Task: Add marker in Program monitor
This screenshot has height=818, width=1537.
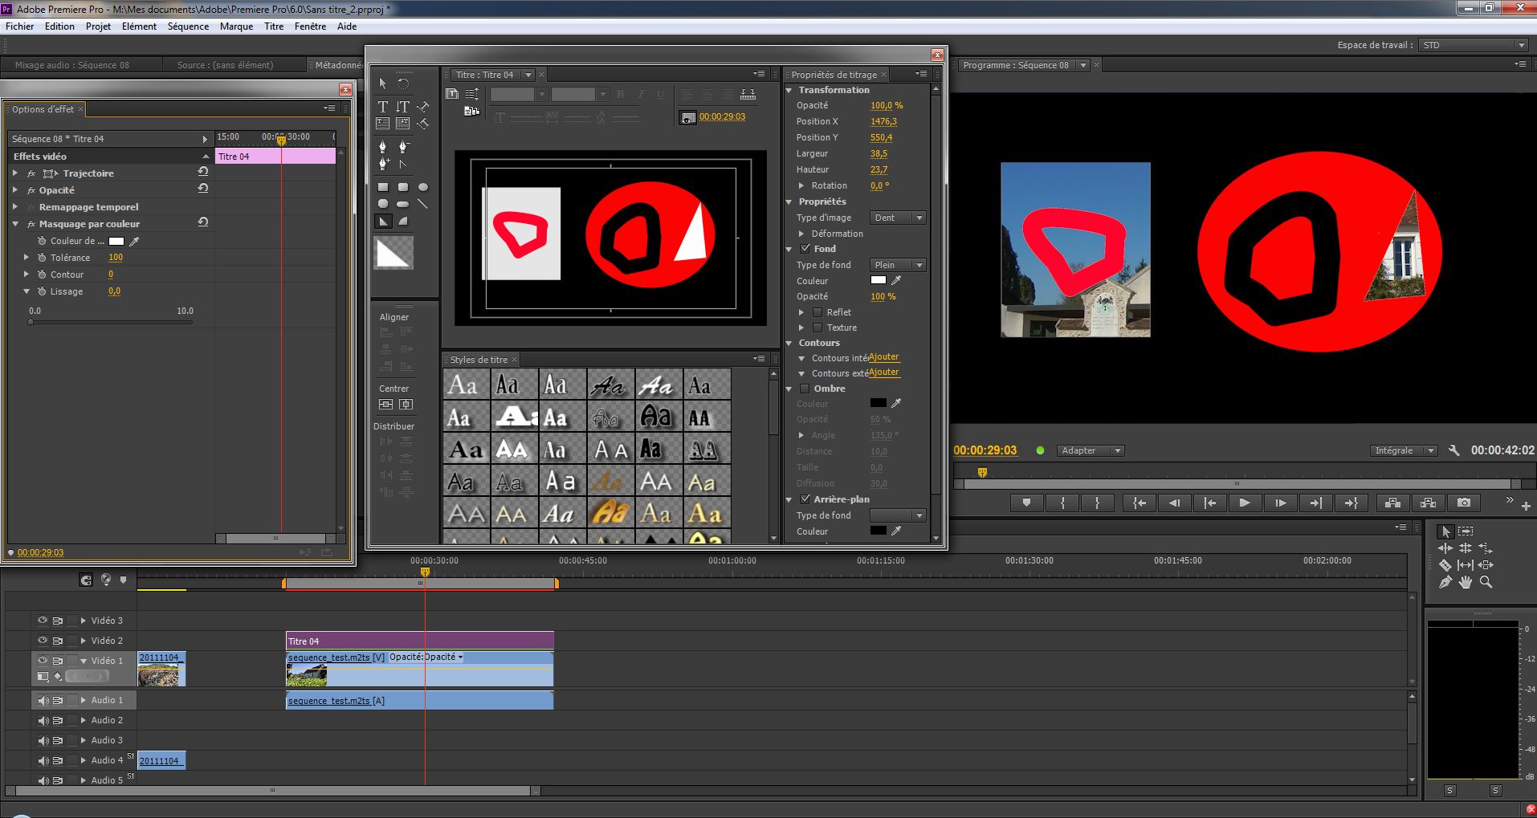Action: [1026, 503]
